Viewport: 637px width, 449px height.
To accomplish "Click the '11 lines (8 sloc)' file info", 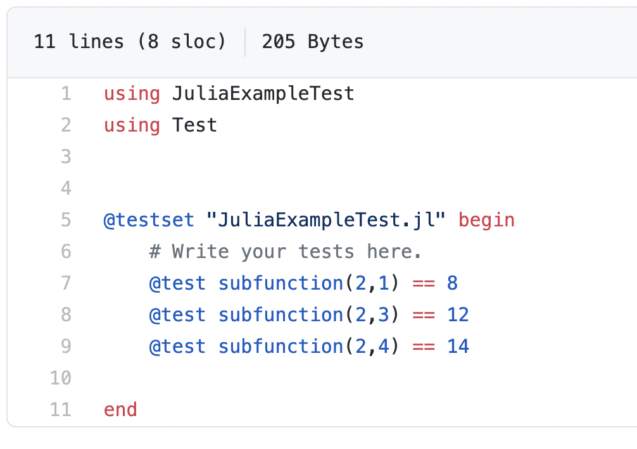I will [130, 42].
